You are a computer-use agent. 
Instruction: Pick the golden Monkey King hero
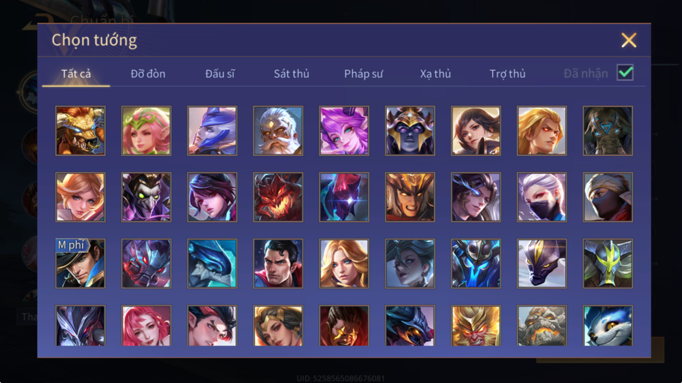coord(476,326)
